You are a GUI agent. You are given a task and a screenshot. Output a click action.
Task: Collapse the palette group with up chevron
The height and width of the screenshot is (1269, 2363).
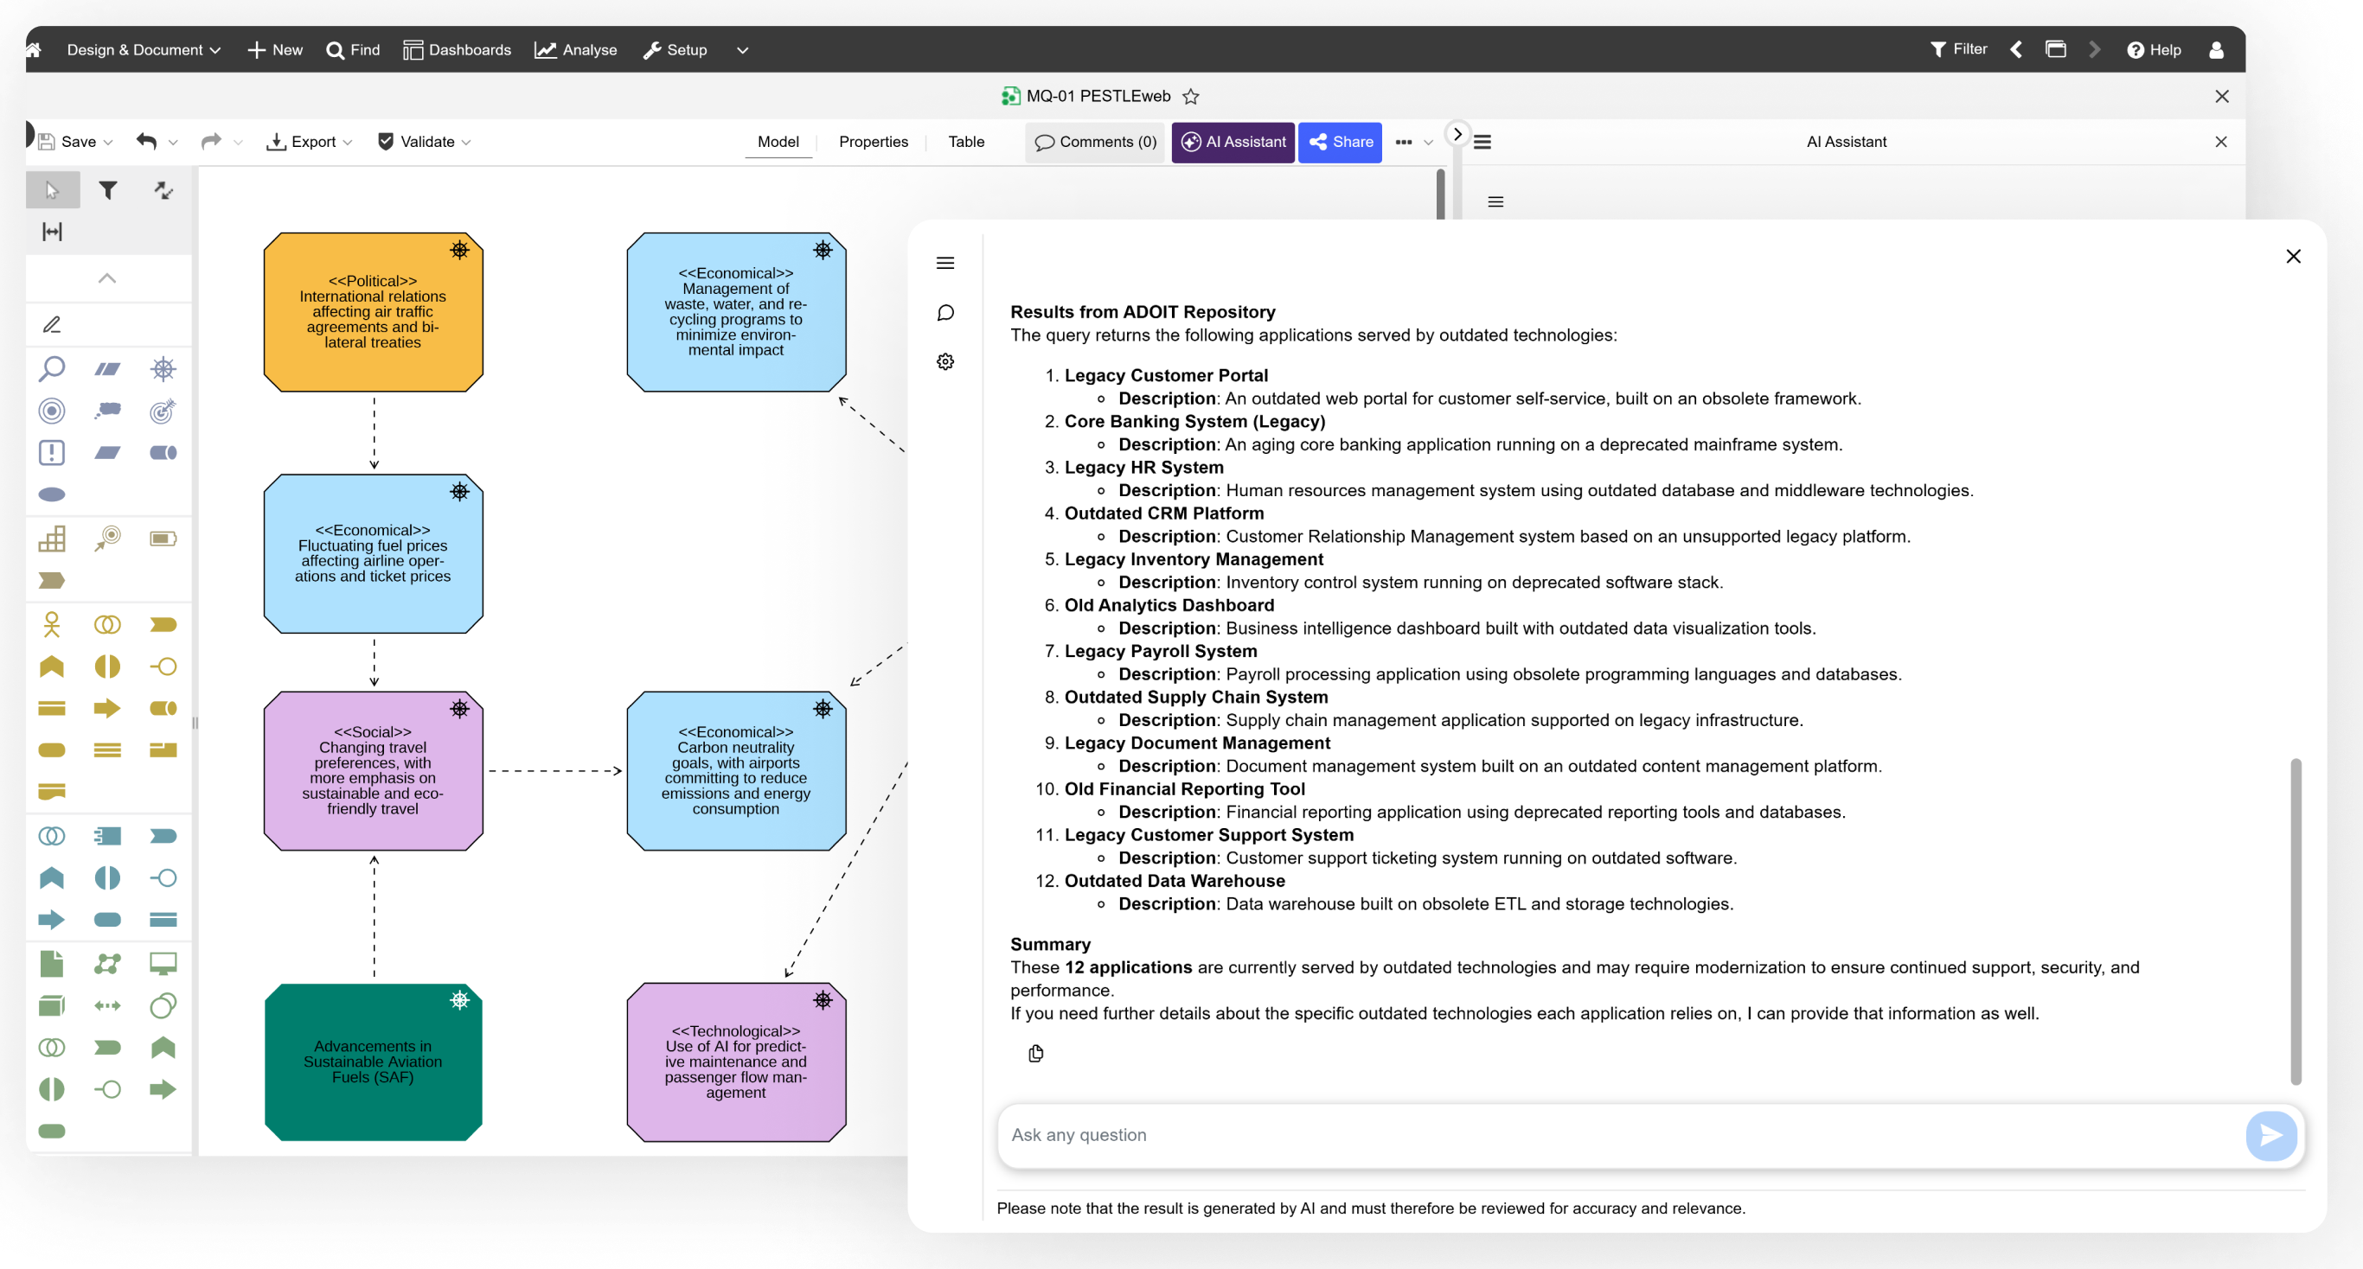click(107, 277)
